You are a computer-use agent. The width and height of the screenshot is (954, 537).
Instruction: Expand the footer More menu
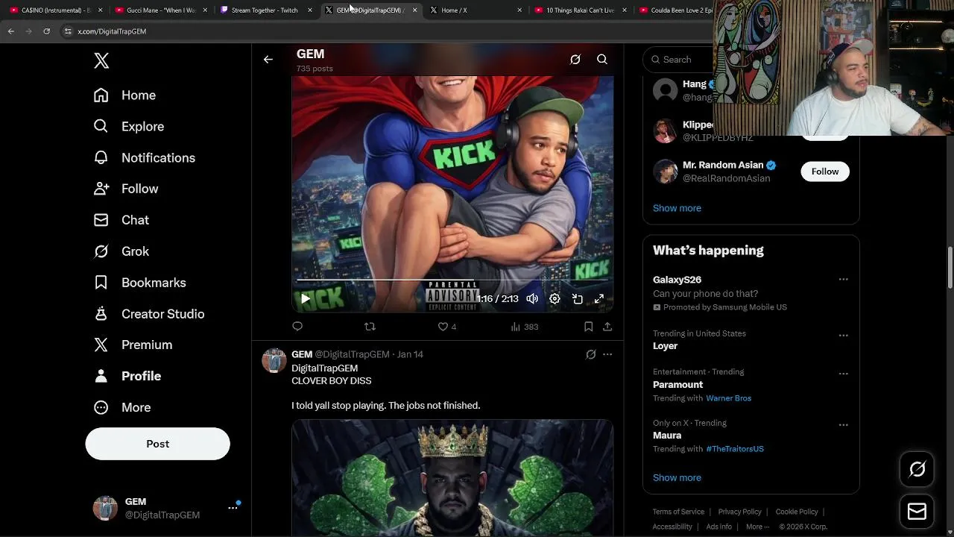[757, 527]
